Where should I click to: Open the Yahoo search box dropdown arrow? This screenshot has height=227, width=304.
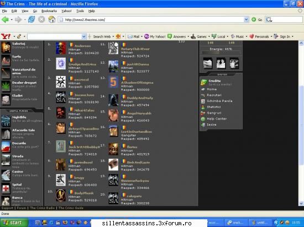[x=84, y=36]
